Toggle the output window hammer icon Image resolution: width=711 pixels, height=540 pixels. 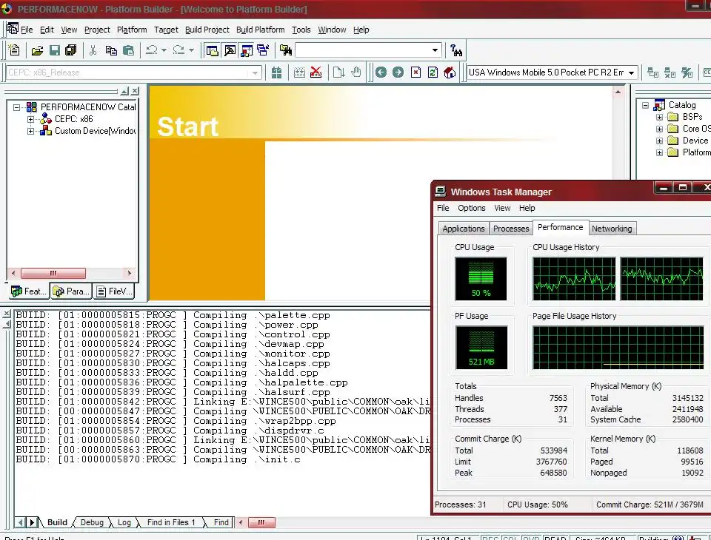230,50
